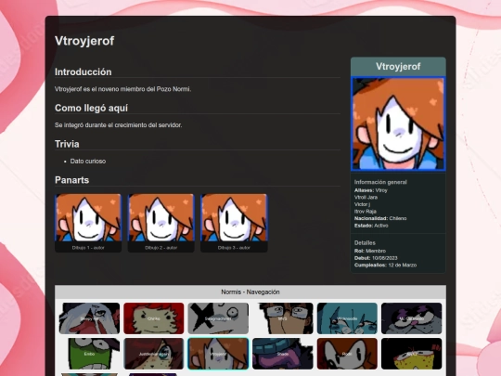Open the navigation card showing a yellow sponge character
Viewport: 501px width, 376px height.
point(412,354)
